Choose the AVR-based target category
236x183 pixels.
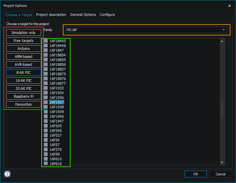pyautogui.click(x=24, y=64)
